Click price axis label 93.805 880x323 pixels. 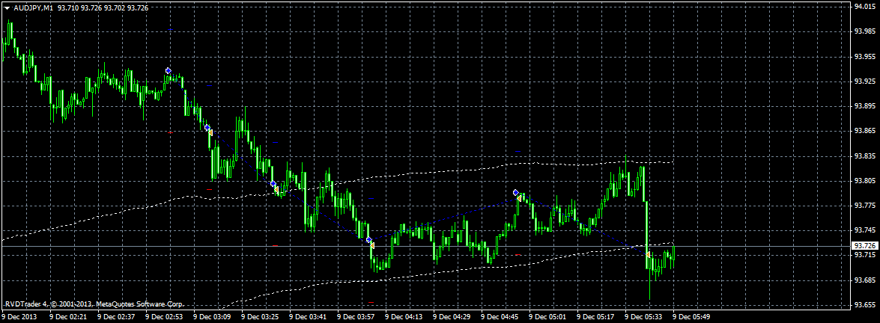(864, 181)
